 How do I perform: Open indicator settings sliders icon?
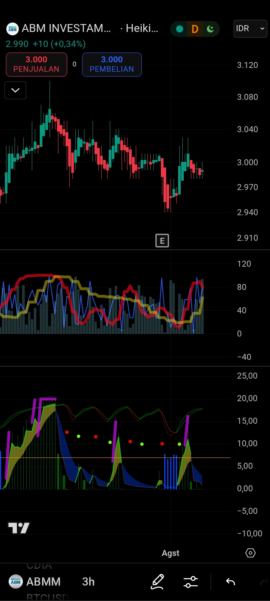click(190, 582)
